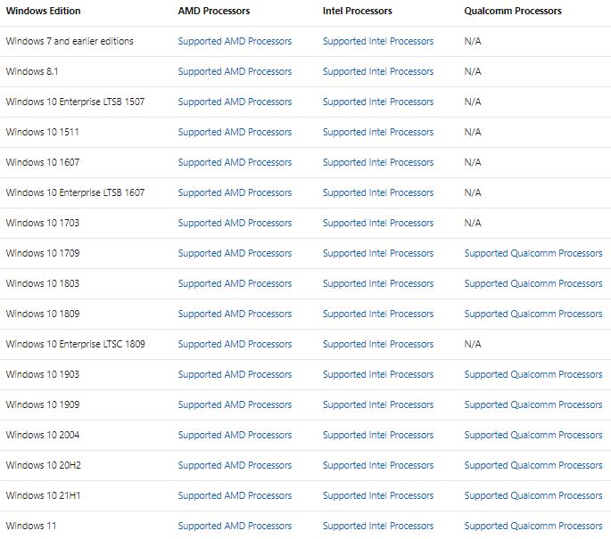Click Supported Intel Processors for Windows 10 1909
The height and width of the screenshot is (539, 611).
click(378, 404)
